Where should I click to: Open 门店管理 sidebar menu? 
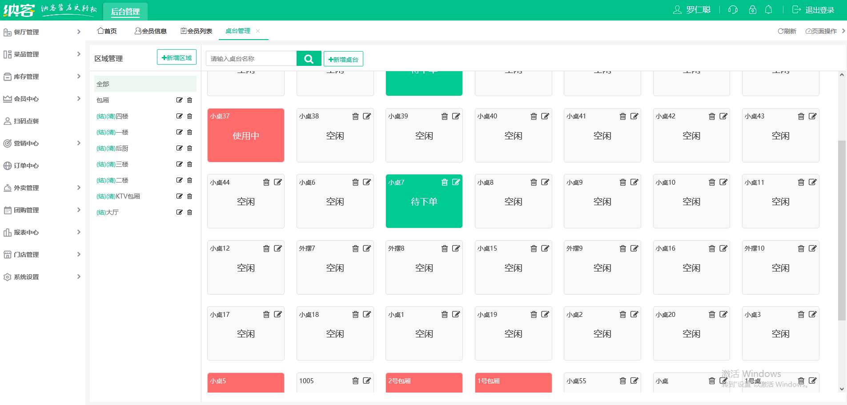click(x=43, y=255)
